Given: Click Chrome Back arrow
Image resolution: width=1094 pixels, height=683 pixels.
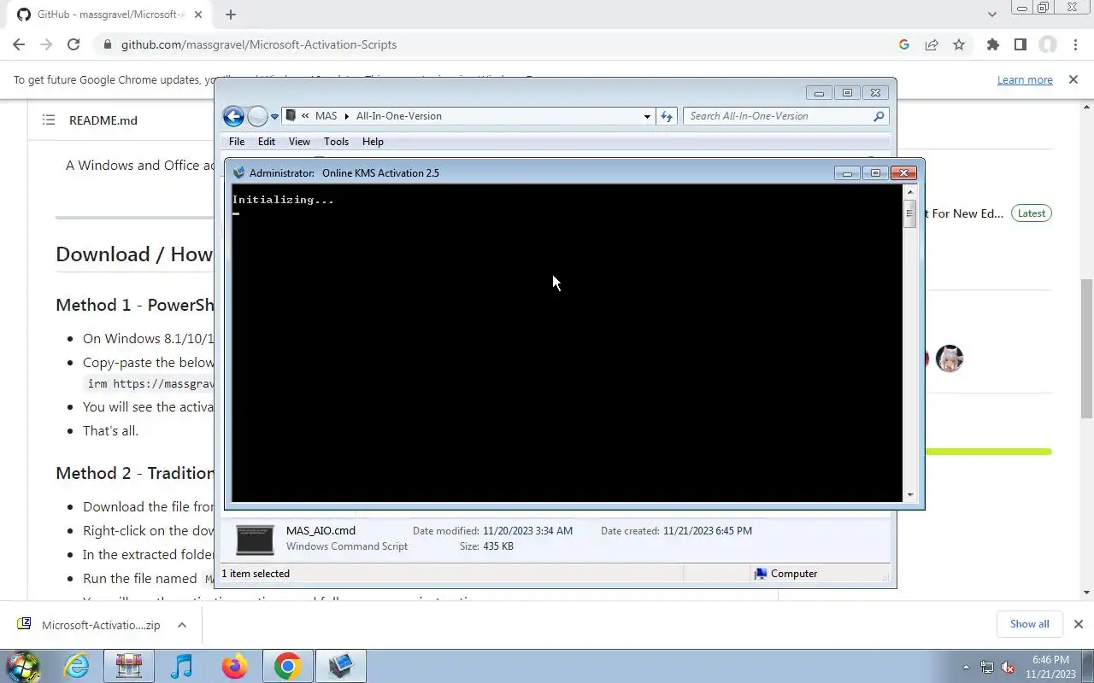Looking at the screenshot, I should (x=19, y=44).
